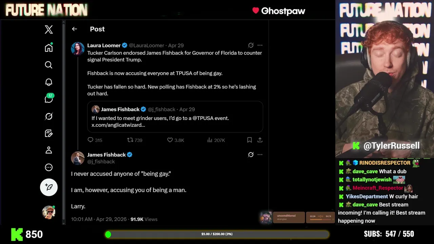The height and width of the screenshot is (244, 434).
Task: Open Laura Loomer's profile avatar
Action: (x=78, y=48)
